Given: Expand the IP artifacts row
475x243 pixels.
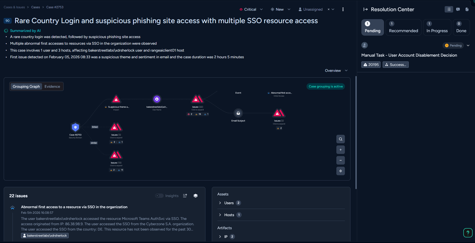Looking at the screenshot, I should click(281, 237).
